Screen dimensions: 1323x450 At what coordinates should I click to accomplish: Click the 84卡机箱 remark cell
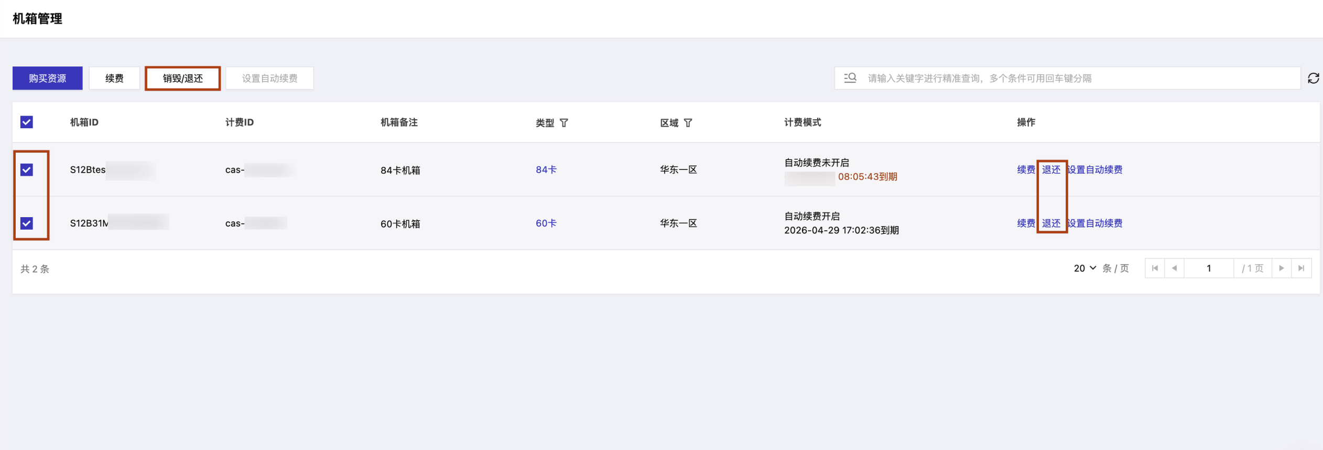coord(400,170)
